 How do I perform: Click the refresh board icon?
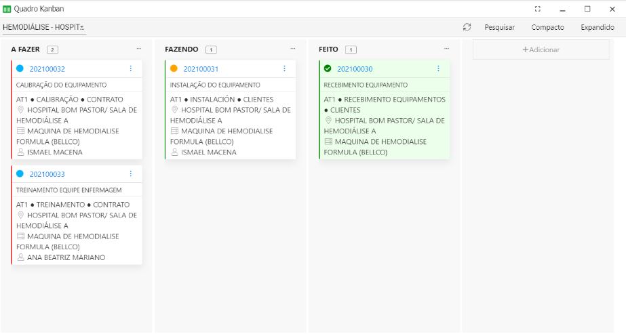coord(467,27)
